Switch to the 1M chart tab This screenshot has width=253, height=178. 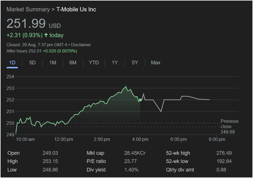(x=53, y=63)
